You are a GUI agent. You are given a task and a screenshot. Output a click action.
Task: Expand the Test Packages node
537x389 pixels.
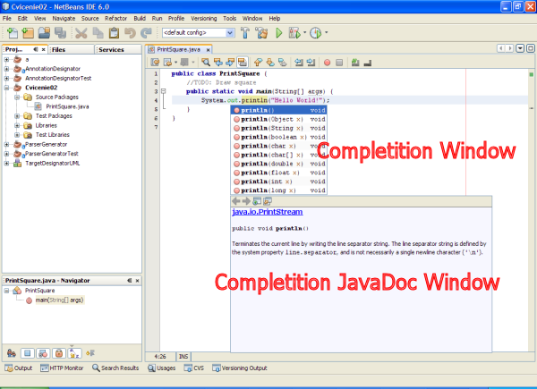coord(17,116)
